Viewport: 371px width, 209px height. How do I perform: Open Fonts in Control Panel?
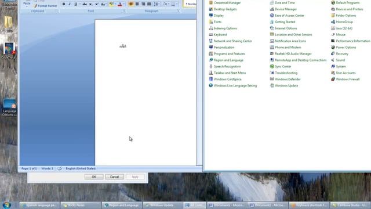tap(215, 22)
